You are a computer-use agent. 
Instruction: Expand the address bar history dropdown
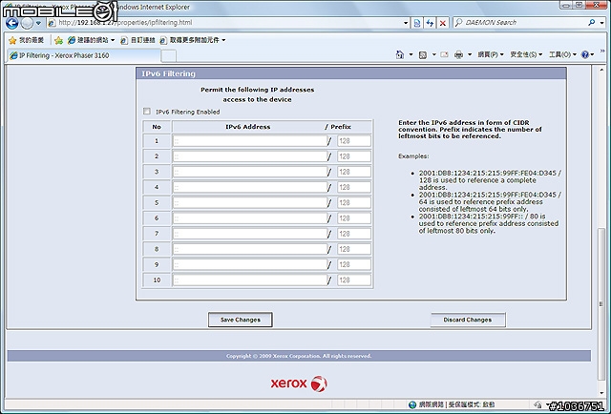tap(406, 23)
